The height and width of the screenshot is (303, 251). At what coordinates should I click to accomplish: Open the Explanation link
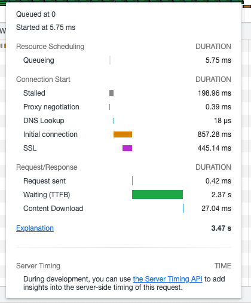(35, 228)
